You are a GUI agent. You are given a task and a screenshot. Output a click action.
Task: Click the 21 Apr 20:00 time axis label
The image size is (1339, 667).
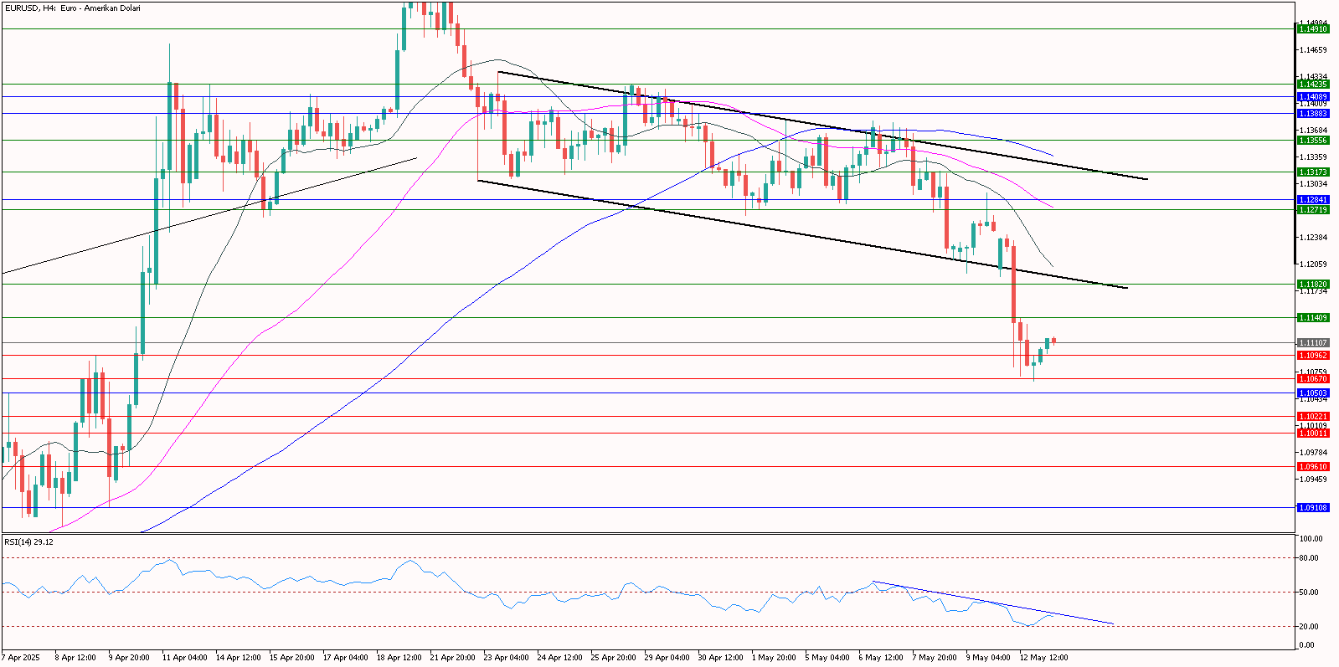click(452, 658)
